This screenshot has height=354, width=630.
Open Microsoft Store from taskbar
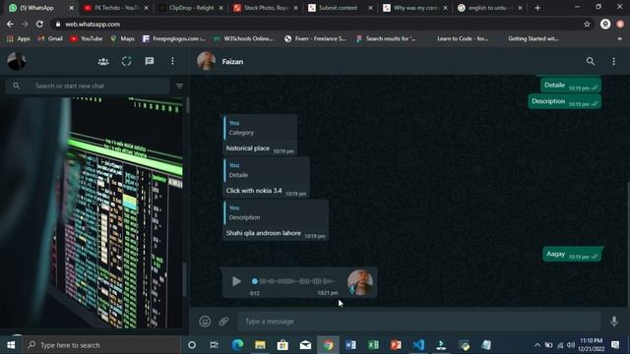click(283, 345)
